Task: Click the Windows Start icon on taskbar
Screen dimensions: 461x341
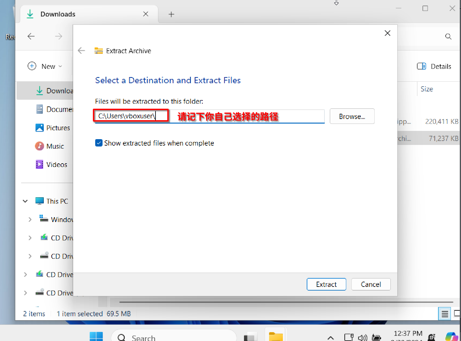Action: point(96,337)
